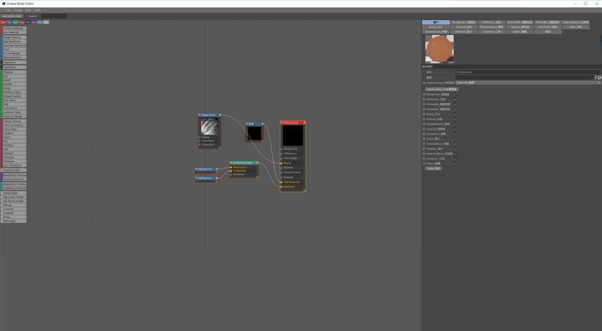Open the Help menu
602x331 pixels.
point(37,10)
